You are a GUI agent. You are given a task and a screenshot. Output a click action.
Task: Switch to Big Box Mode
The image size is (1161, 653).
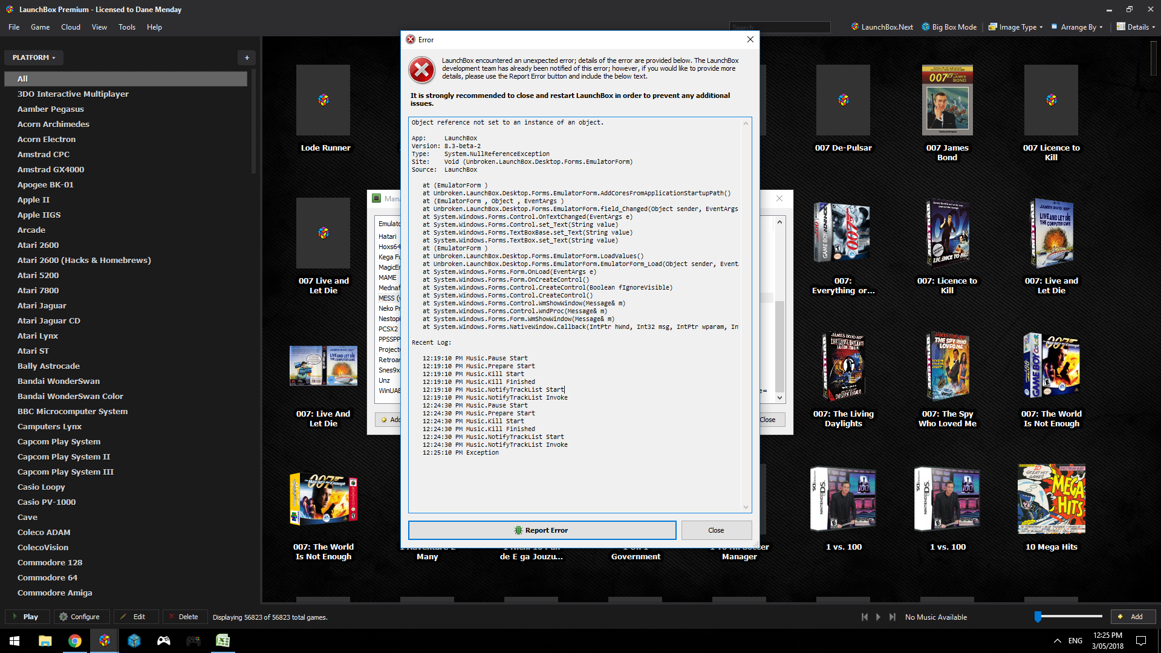point(949,27)
